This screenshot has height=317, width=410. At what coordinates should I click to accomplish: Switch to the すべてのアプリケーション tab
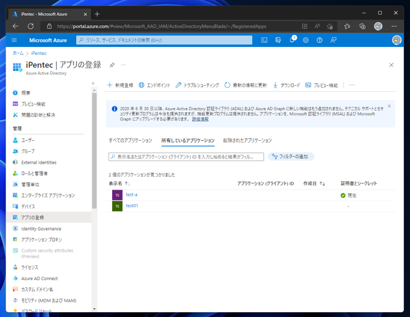tap(130, 141)
